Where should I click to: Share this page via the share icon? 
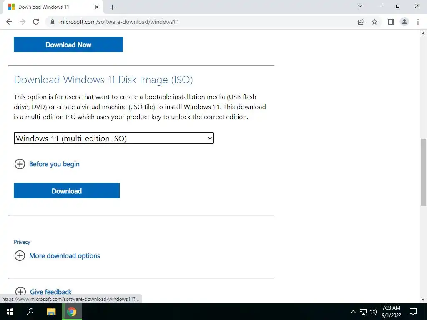[x=361, y=22]
